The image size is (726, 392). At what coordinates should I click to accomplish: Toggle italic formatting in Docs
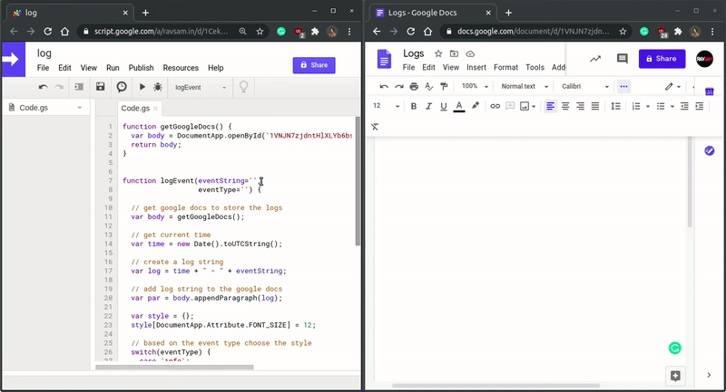tap(428, 106)
